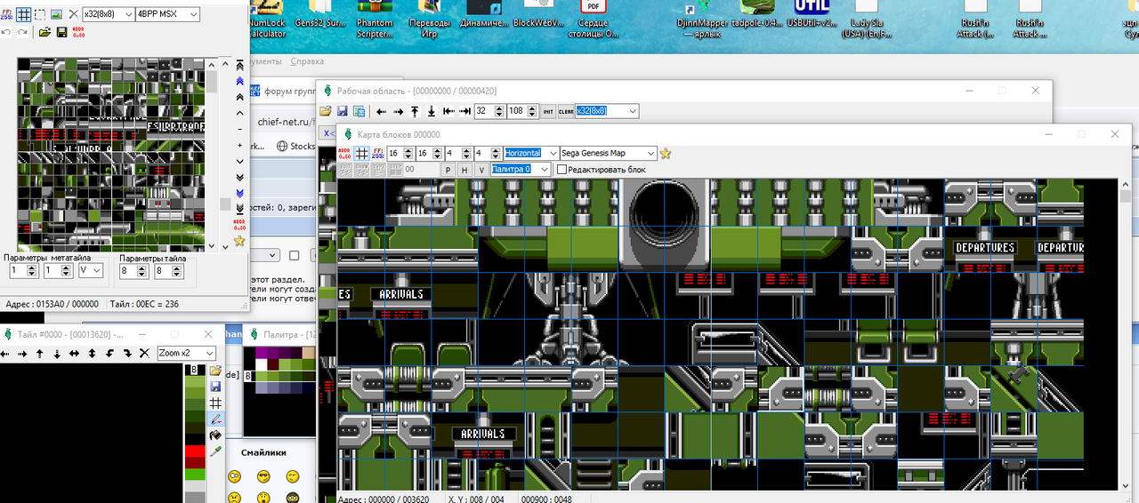Click the height spinner showing 108
Image resolution: width=1139 pixels, height=503 pixels.
[521, 111]
